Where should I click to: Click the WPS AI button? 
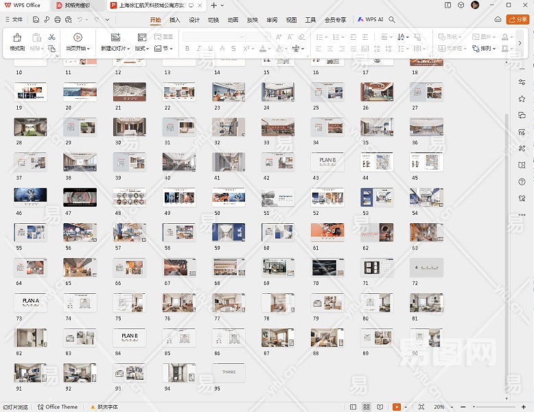[x=370, y=20]
